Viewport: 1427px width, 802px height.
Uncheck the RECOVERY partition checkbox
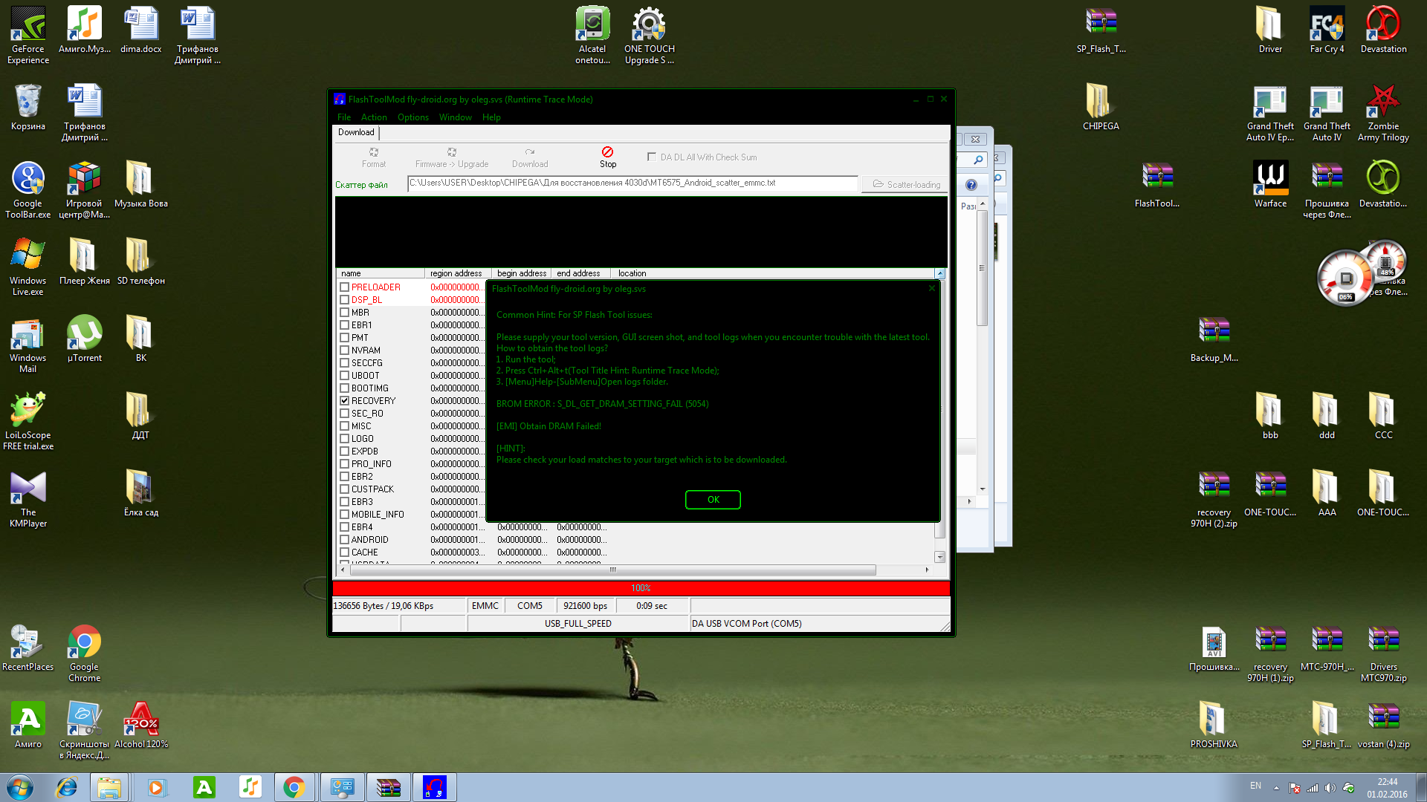345,401
